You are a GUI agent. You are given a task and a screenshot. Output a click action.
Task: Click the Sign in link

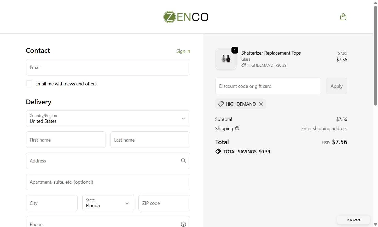click(183, 51)
